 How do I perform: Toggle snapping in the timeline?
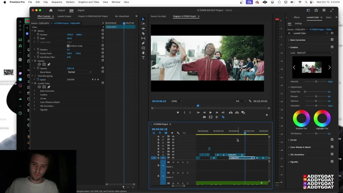click(160, 133)
